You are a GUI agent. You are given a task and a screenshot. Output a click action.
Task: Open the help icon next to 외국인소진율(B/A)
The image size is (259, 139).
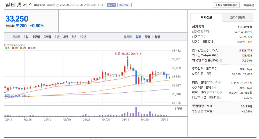pyautogui.click(x=220, y=60)
